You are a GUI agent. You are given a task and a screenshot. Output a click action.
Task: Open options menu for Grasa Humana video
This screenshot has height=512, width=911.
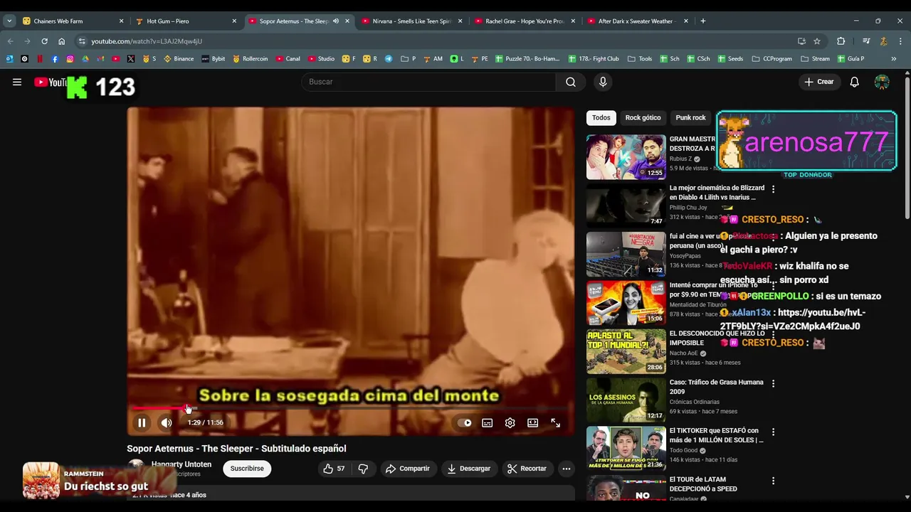click(773, 383)
